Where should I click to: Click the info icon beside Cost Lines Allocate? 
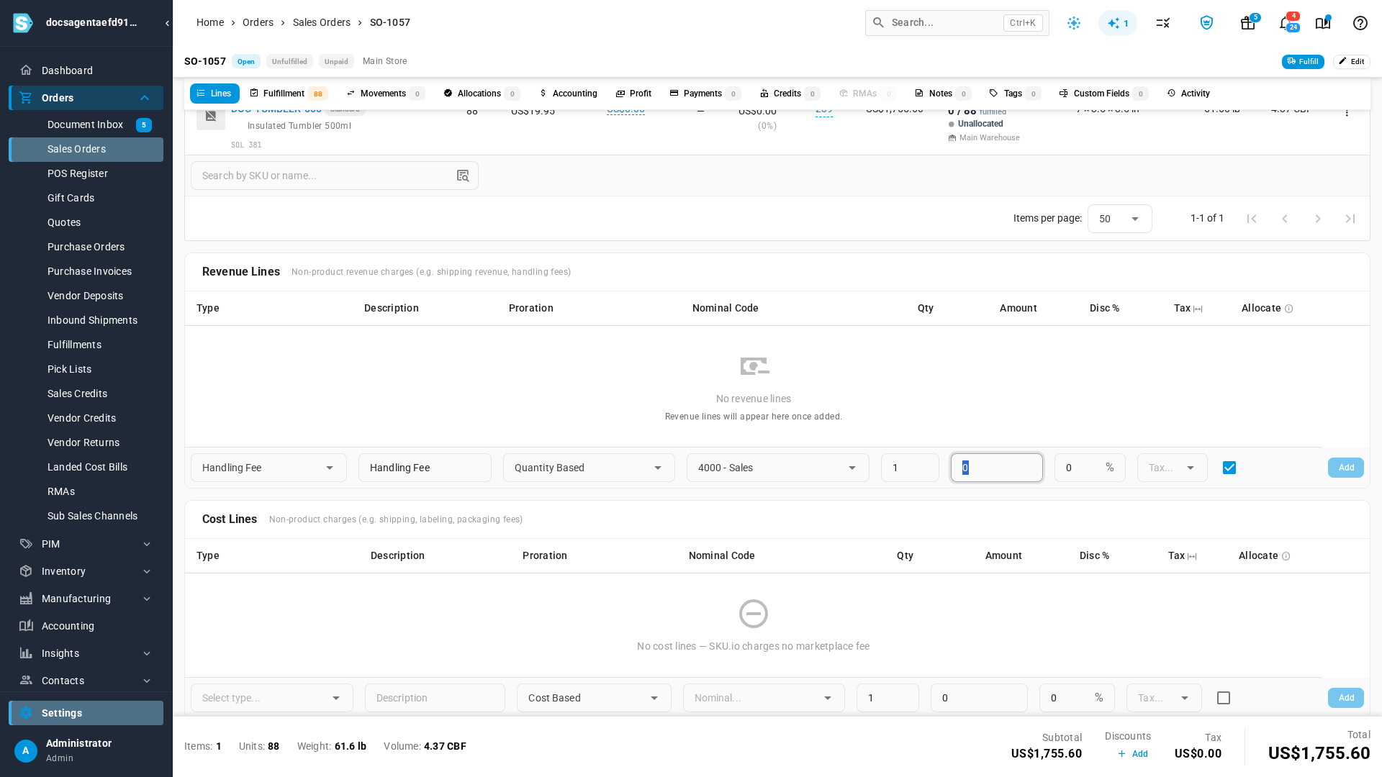click(1286, 556)
